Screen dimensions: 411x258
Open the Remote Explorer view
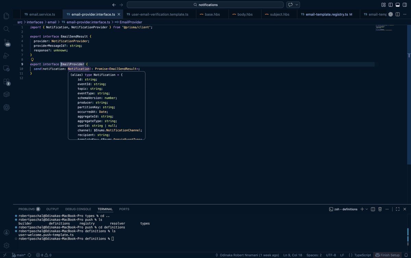[6, 68]
